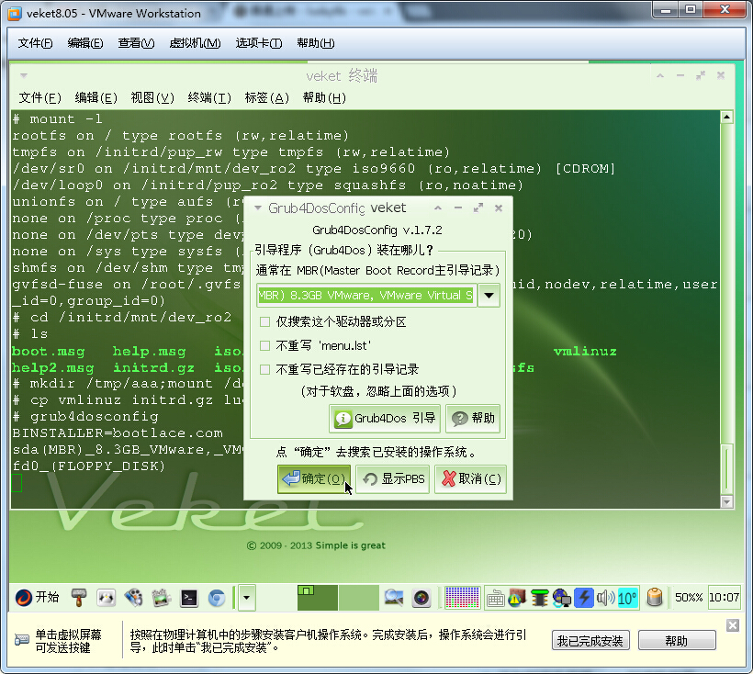Open the 开始 start menu
This screenshot has width=753, height=674.
point(37,597)
